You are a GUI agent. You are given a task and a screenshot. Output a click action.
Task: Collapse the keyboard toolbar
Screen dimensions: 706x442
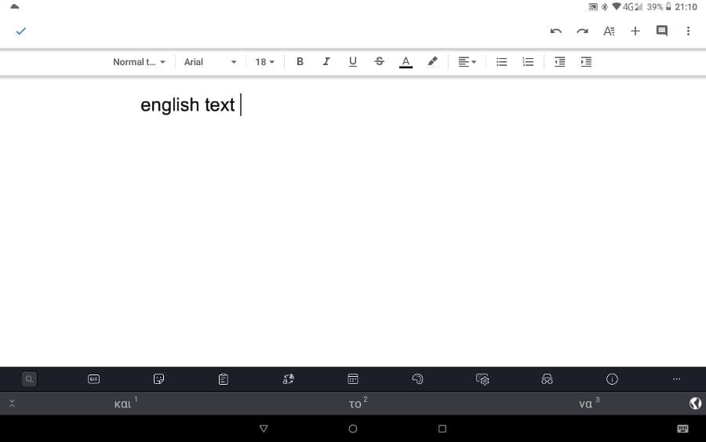tap(12, 404)
